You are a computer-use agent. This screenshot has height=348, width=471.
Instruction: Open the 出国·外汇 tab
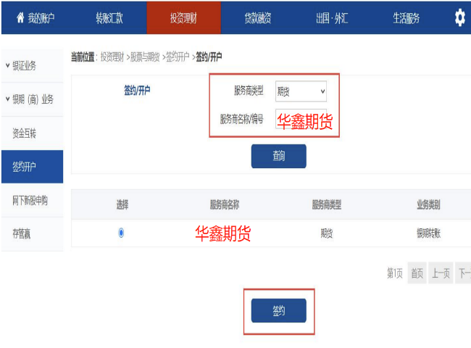point(332,18)
